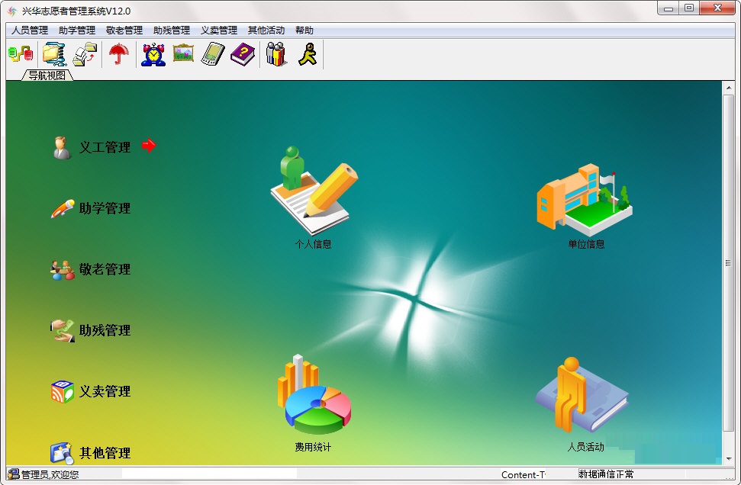Select 助残管理 in navigation list
Screen dimensions: 741x485
pos(105,330)
